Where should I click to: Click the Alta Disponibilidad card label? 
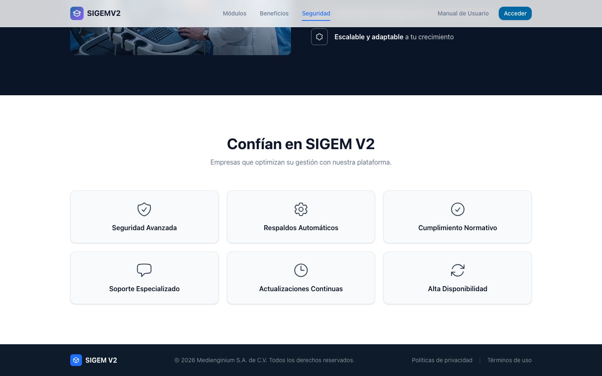458,289
